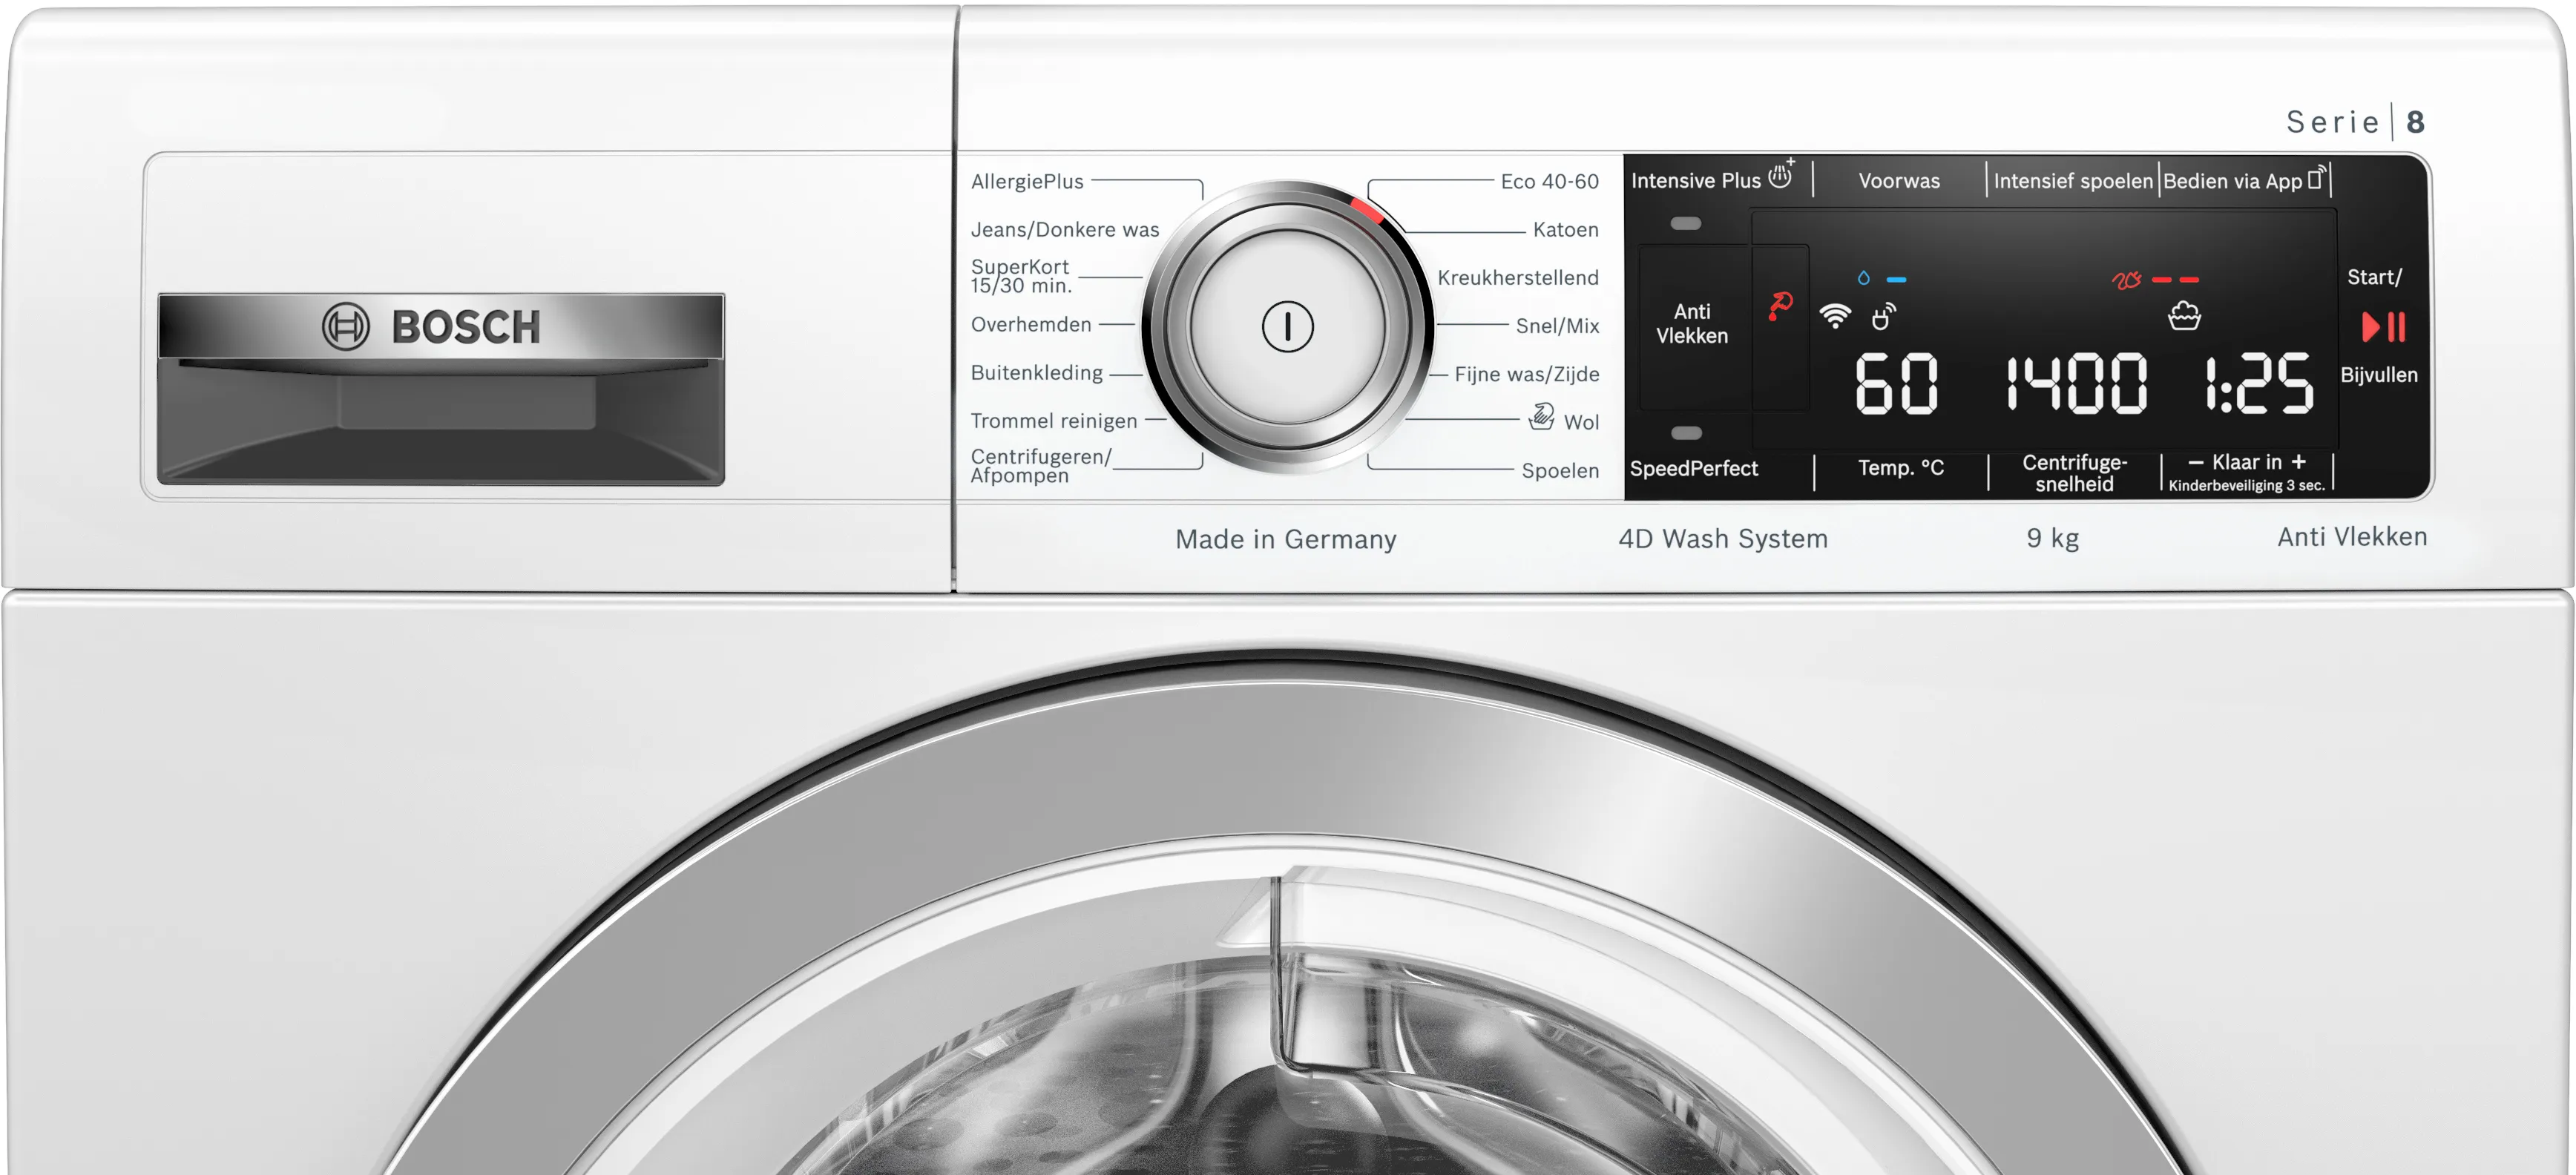Tap the red stain removal icon
The width and height of the screenshot is (2576, 1175).
pyautogui.click(x=1780, y=305)
